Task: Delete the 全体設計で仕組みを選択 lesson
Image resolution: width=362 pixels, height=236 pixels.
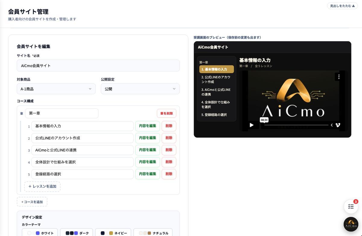Action: click(169, 162)
